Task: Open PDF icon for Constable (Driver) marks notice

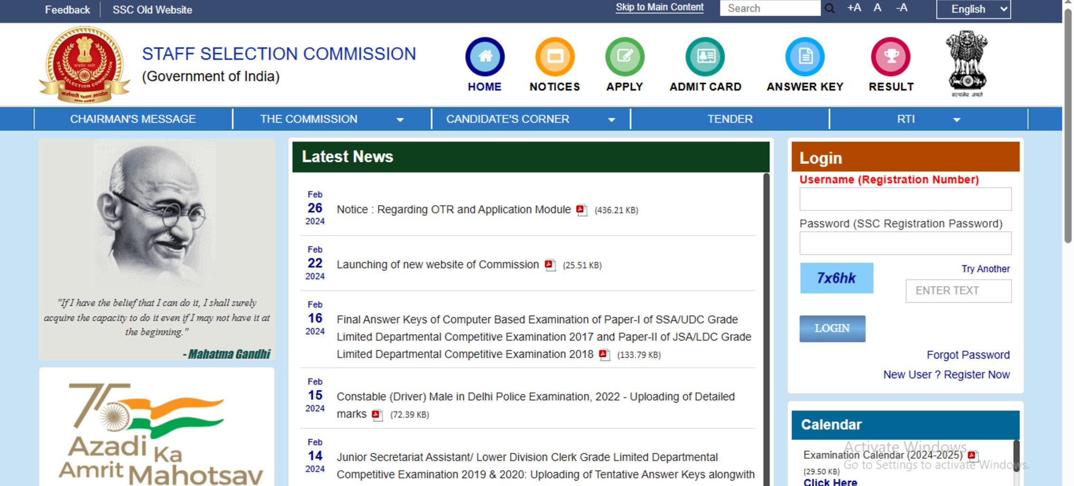Action: (x=377, y=415)
